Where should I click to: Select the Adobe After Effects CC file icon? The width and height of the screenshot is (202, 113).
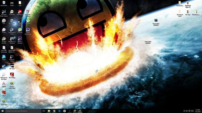[12, 49]
